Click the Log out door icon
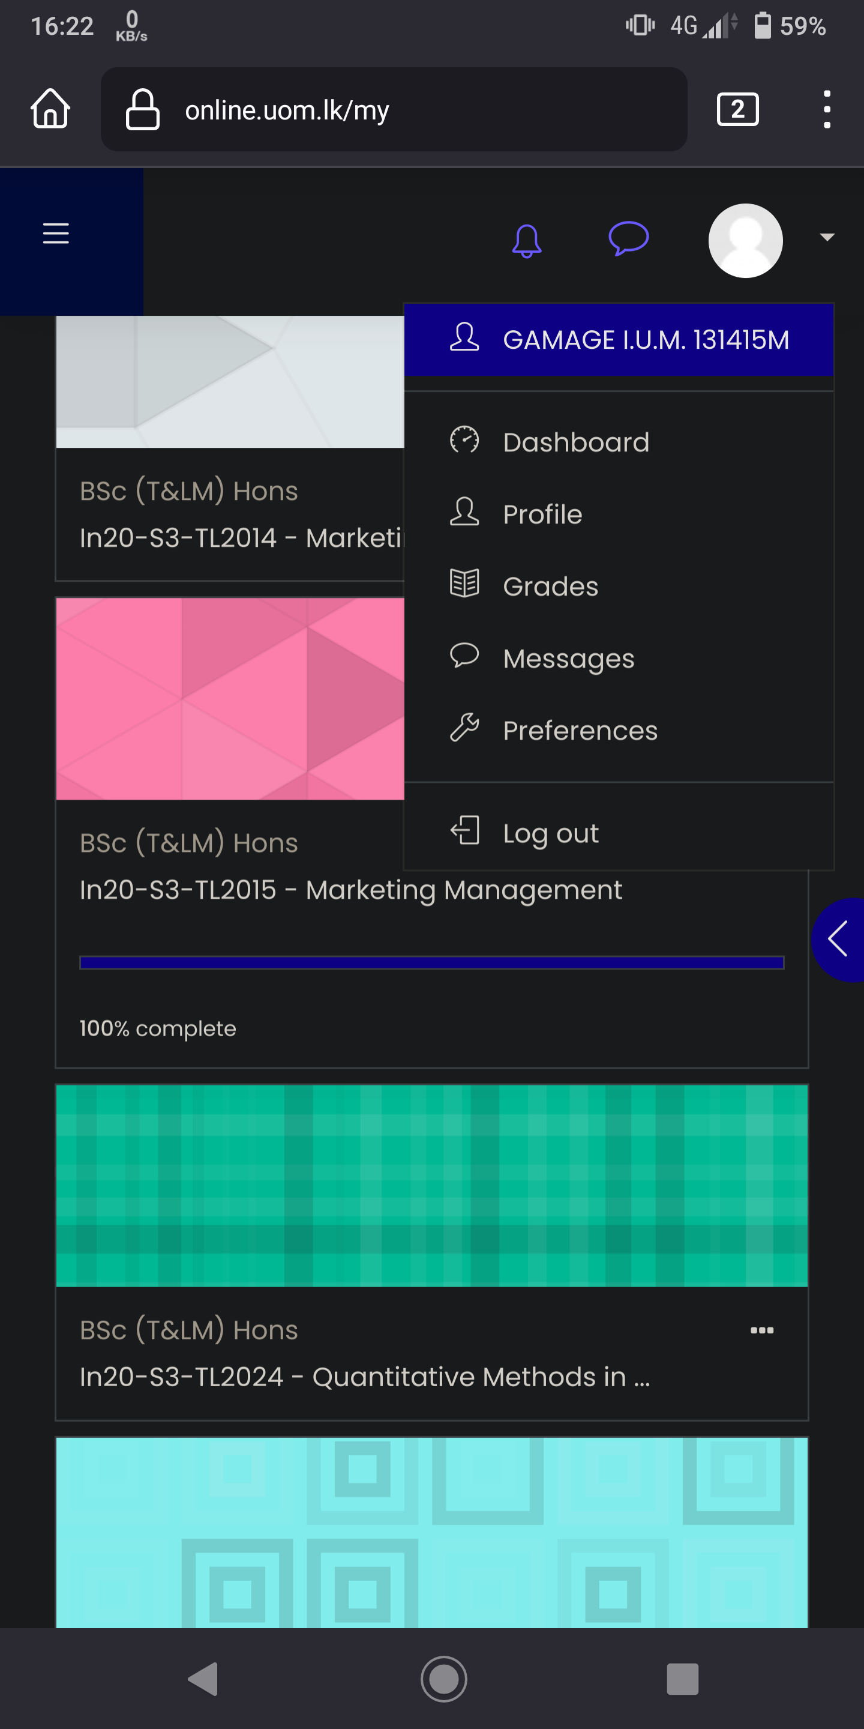 [464, 830]
